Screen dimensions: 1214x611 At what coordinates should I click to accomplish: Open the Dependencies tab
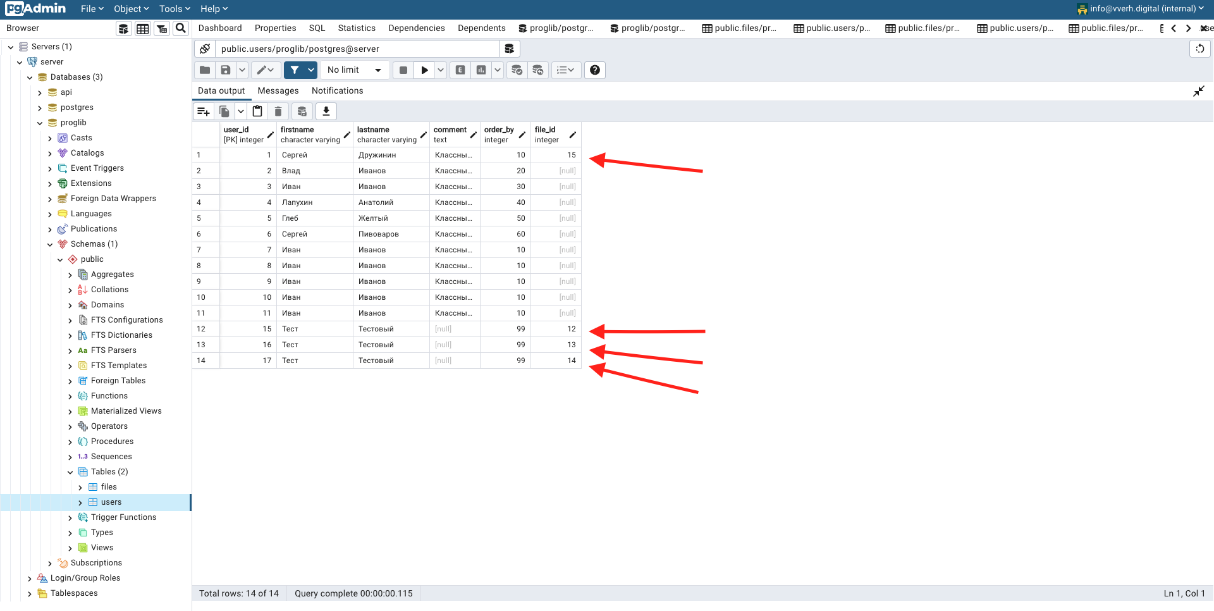click(x=417, y=28)
